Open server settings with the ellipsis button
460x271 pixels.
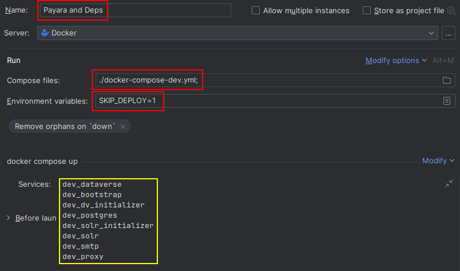pyautogui.click(x=449, y=33)
